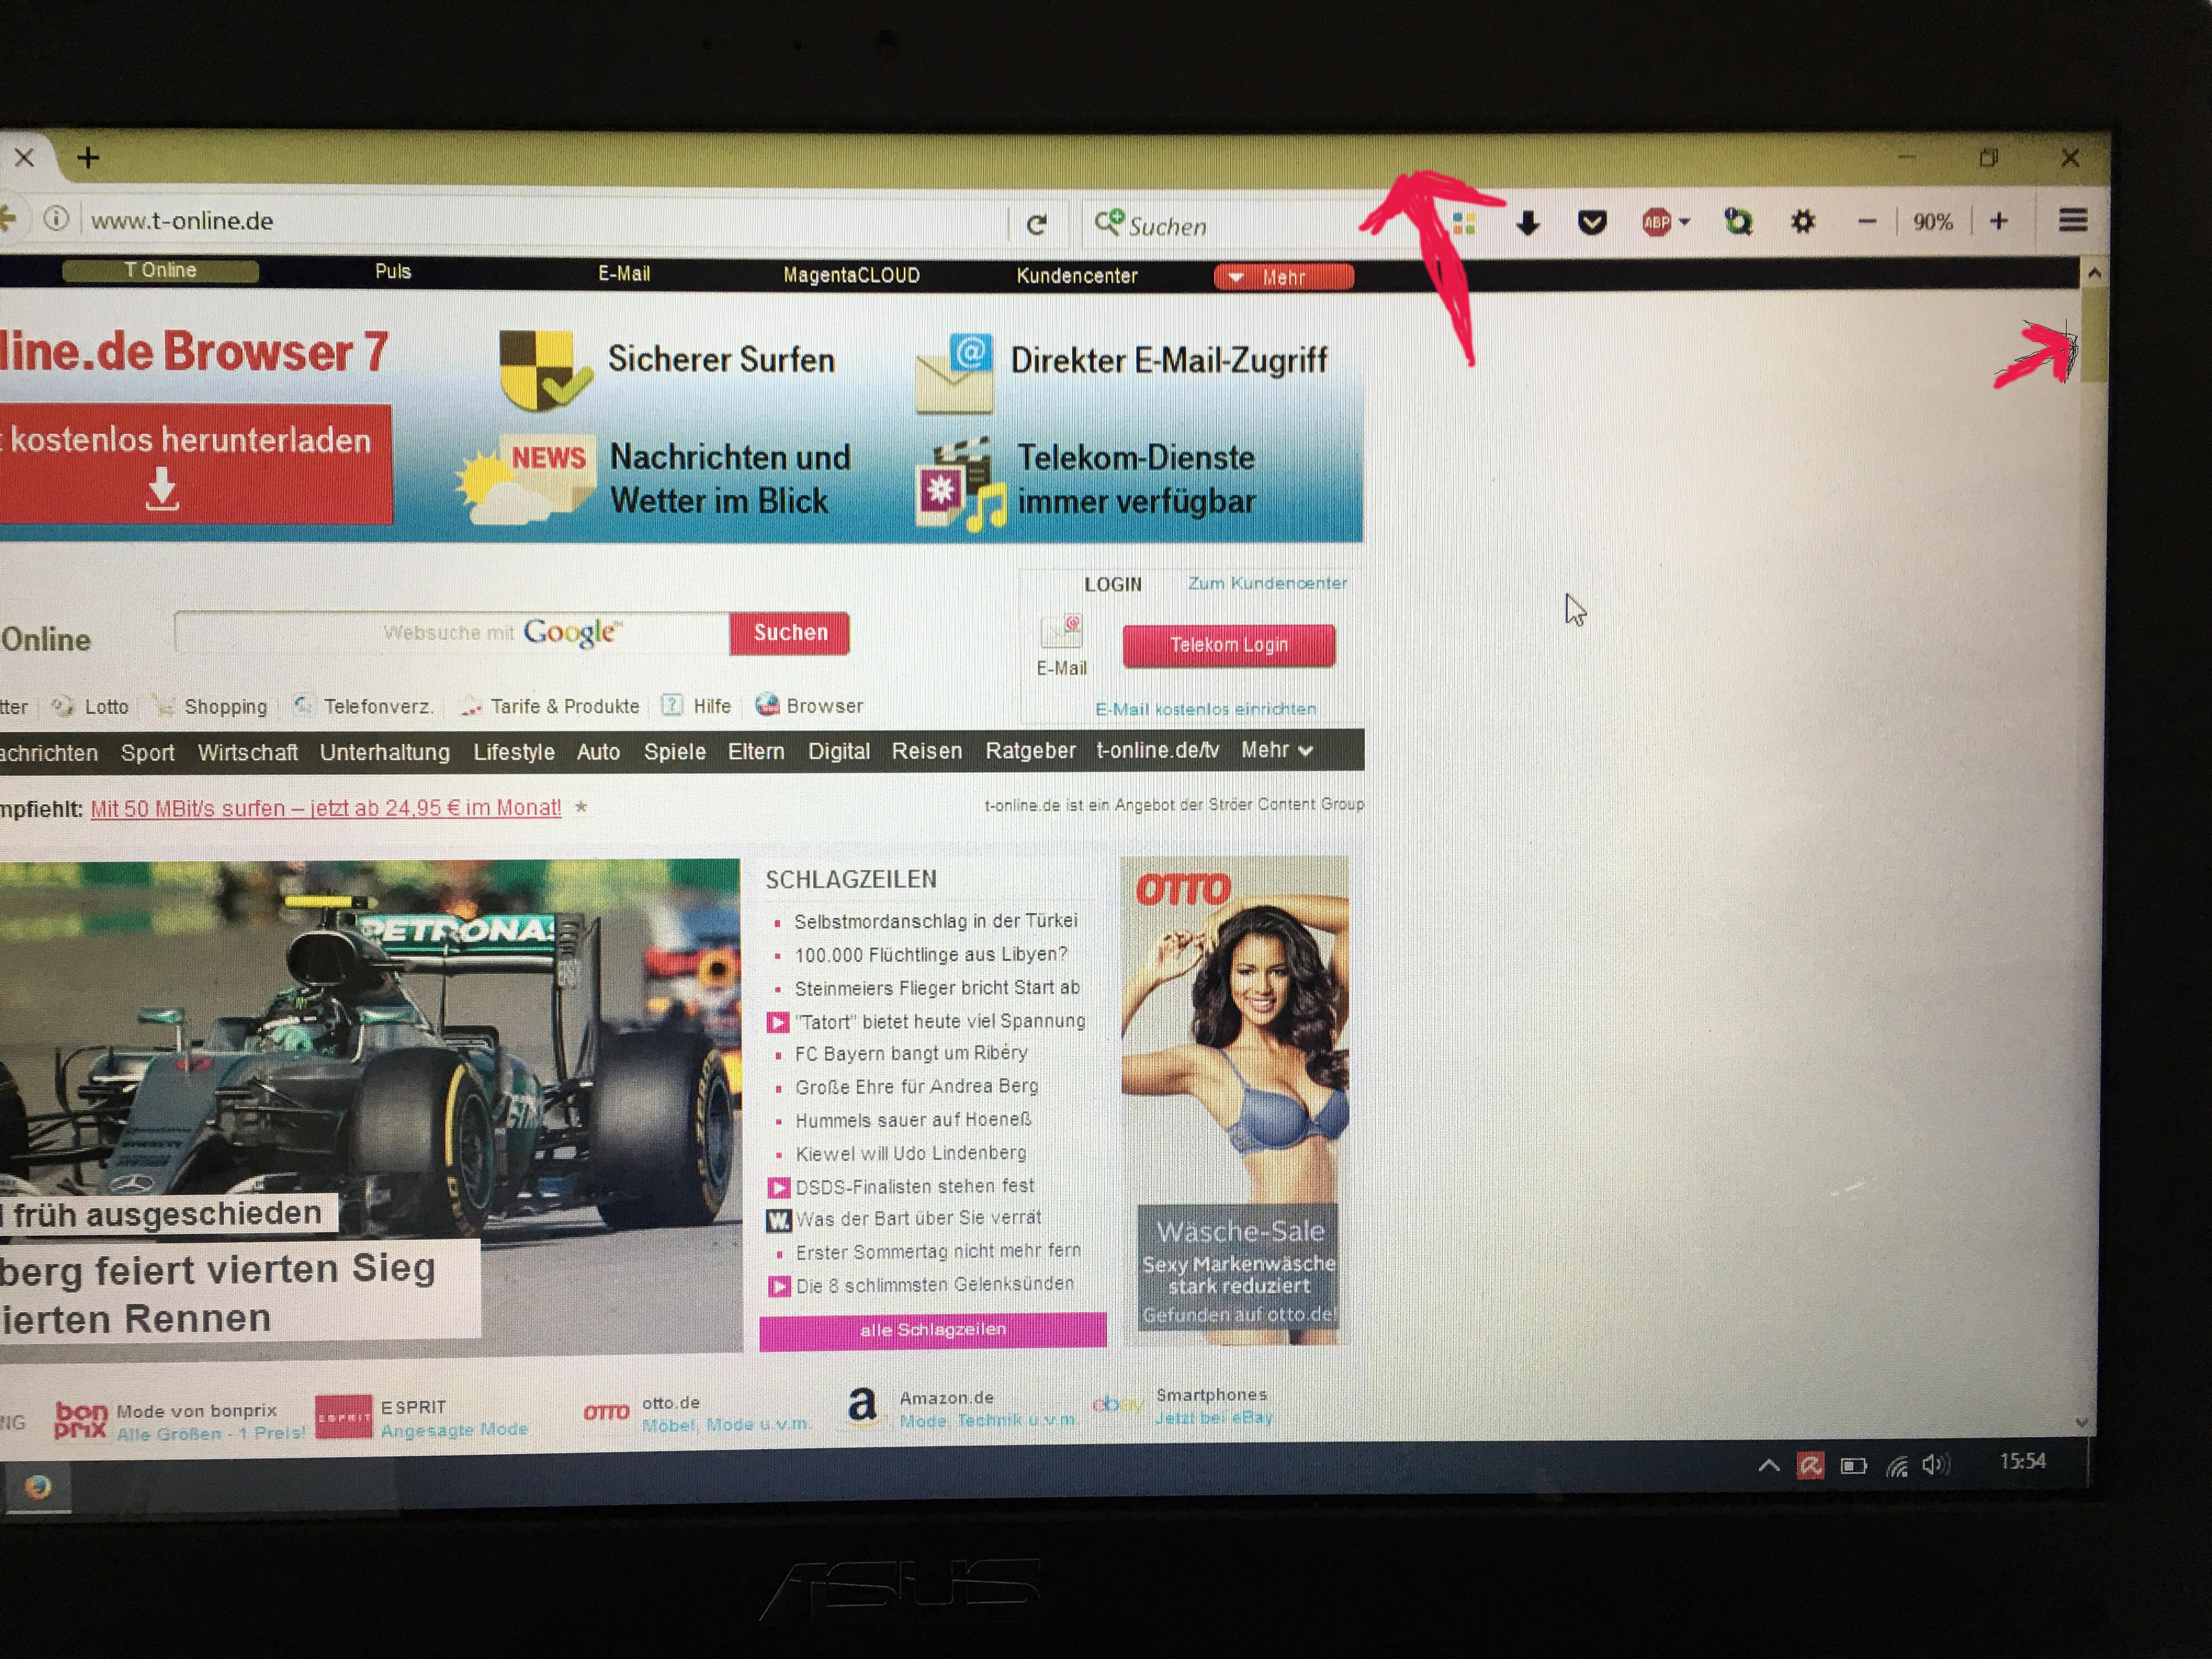Click the zoom in plus icon
Screen dimensions: 2212x1659
click(1998, 220)
